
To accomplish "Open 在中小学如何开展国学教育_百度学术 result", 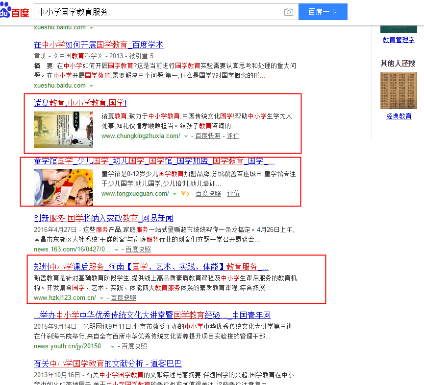I will [99, 45].
